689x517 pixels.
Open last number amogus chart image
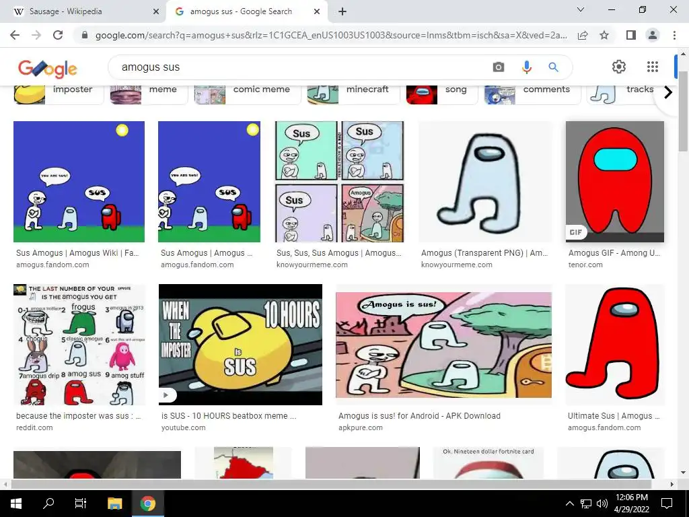pos(79,345)
